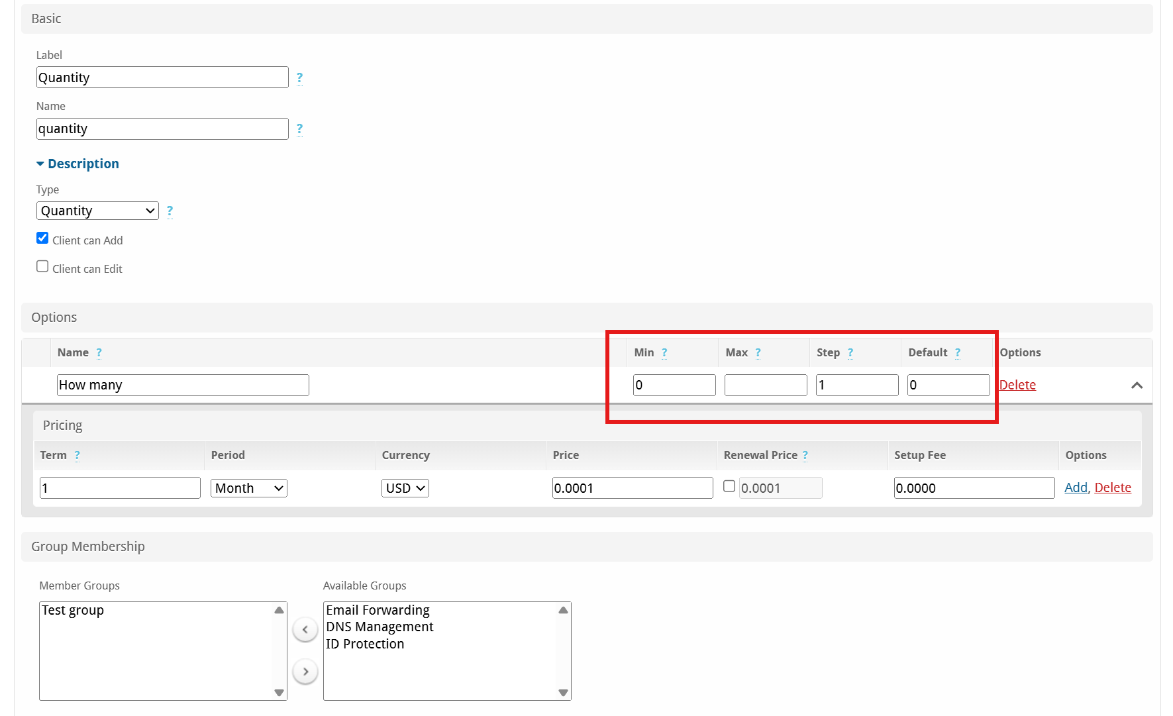Click the Max column help icon
The image size is (1173, 716).
pyautogui.click(x=758, y=352)
